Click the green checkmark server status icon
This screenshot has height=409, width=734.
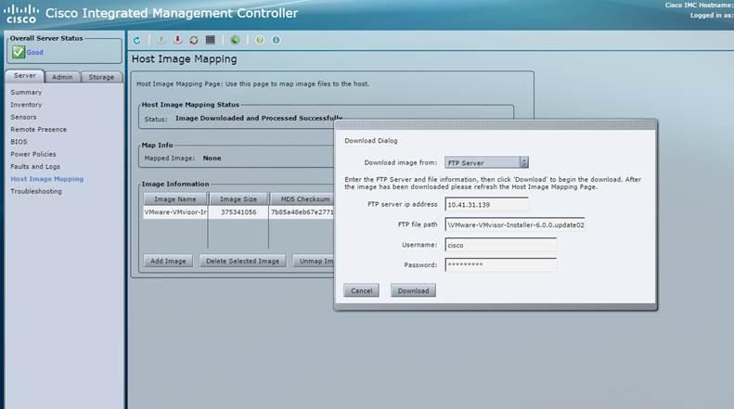point(19,52)
